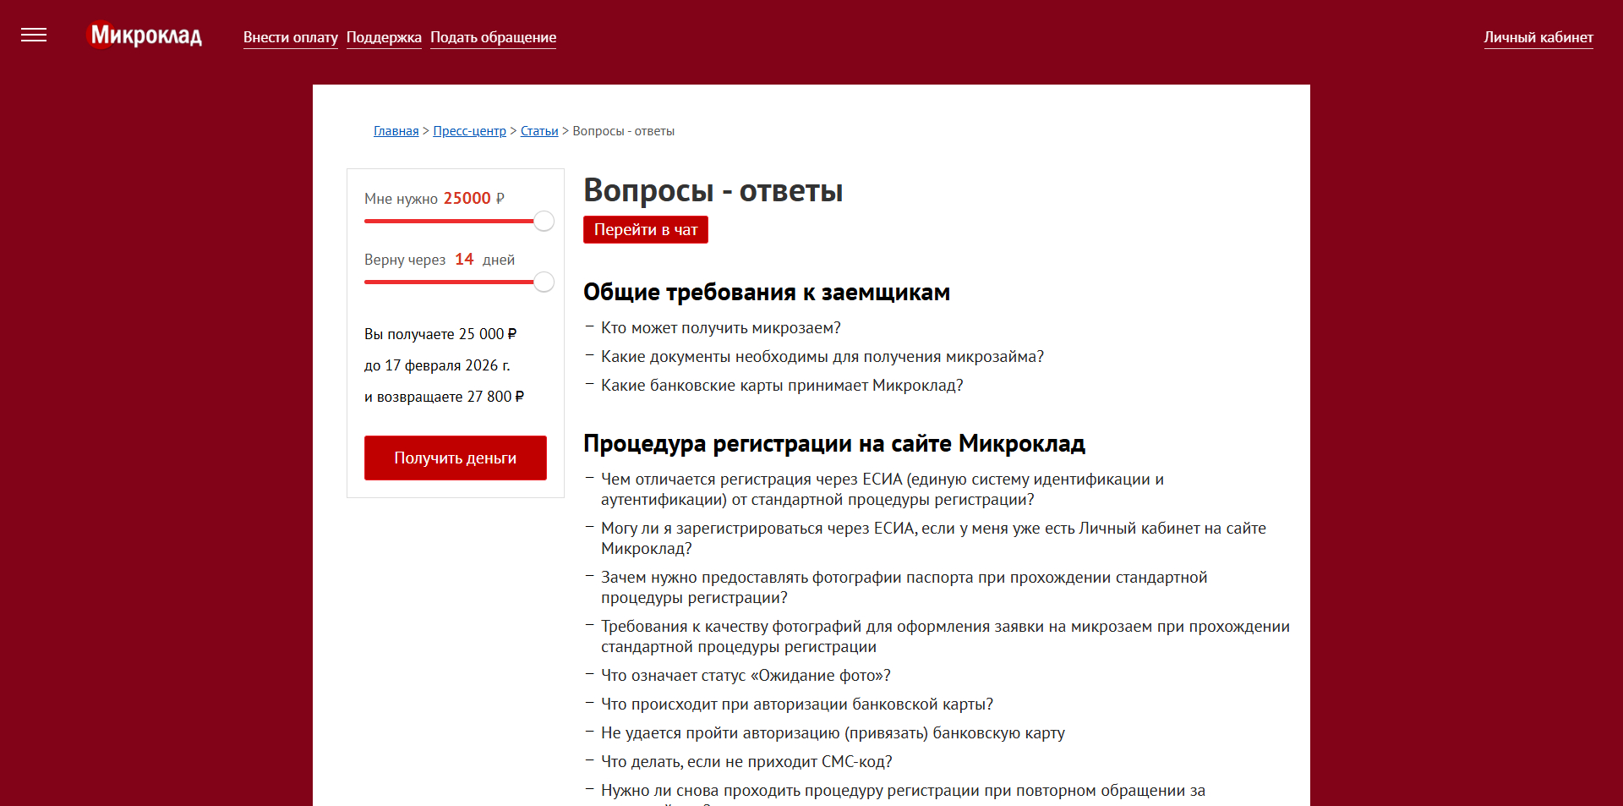1623x806 pixels.
Task: Expand question about СМС-код not arriving
Action: click(746, 761)
